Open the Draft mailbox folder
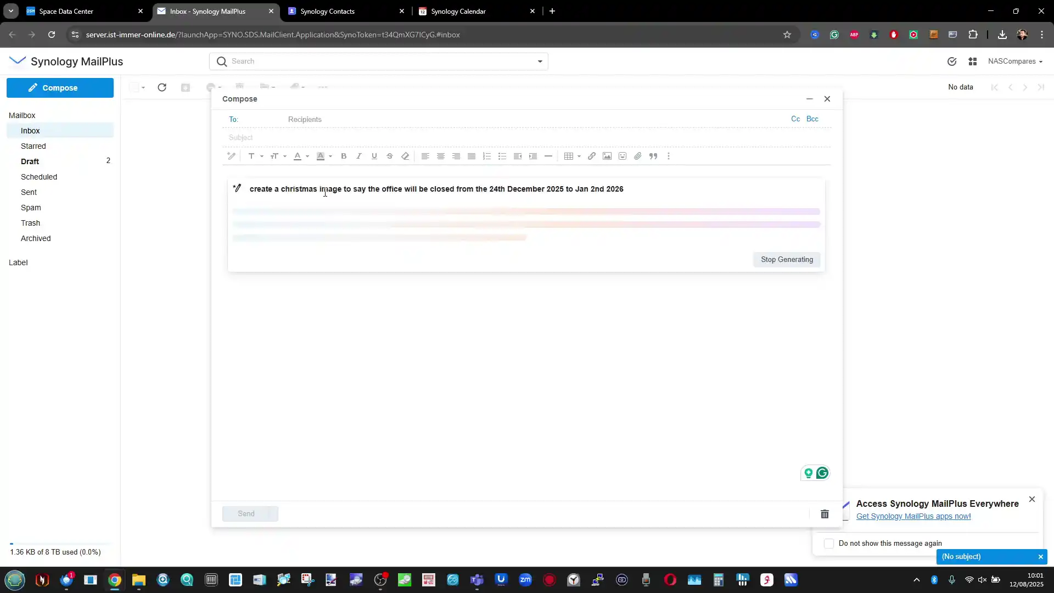This screenshot has width=1054, height=593. pos(60,161)
